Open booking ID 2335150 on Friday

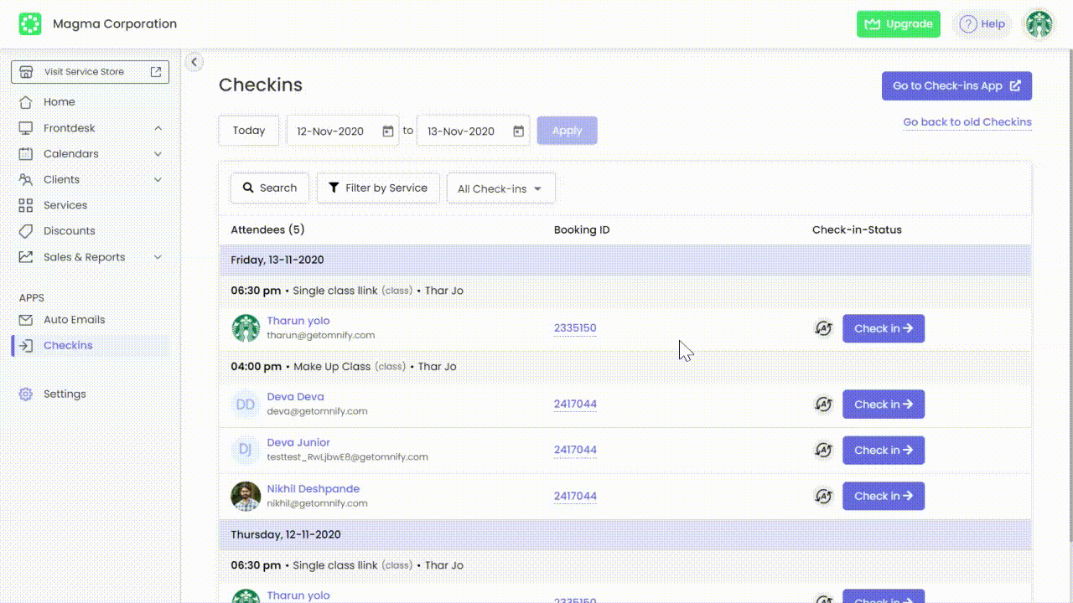pyautogui.click(x=575, y=328)
